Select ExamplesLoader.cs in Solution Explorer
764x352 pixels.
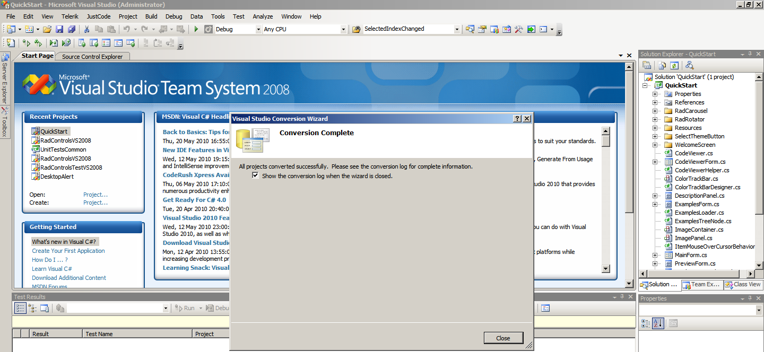[699, 213]
